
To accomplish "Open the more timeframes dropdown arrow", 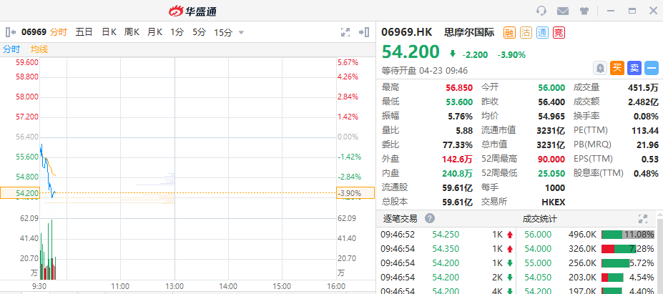I will [242, 33].
